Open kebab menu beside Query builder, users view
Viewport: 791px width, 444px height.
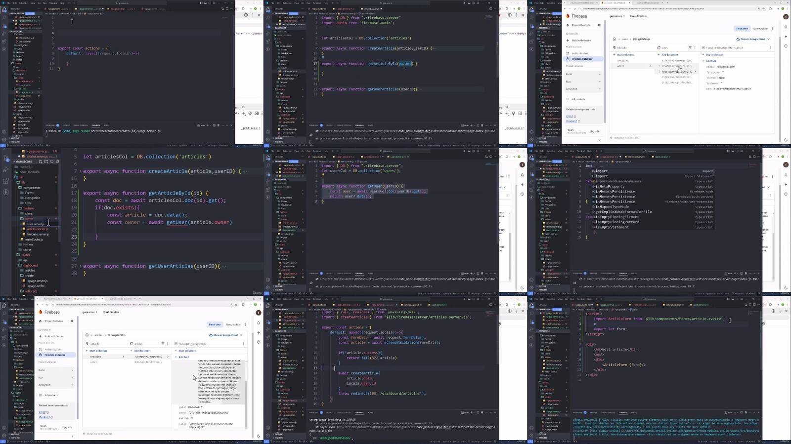pos(773,29)
